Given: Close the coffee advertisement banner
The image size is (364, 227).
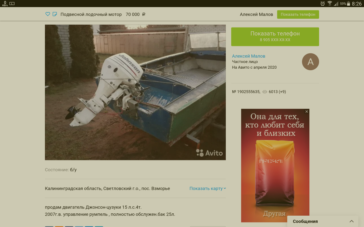Looking at the screenshot, I should [x=307, y=112].
